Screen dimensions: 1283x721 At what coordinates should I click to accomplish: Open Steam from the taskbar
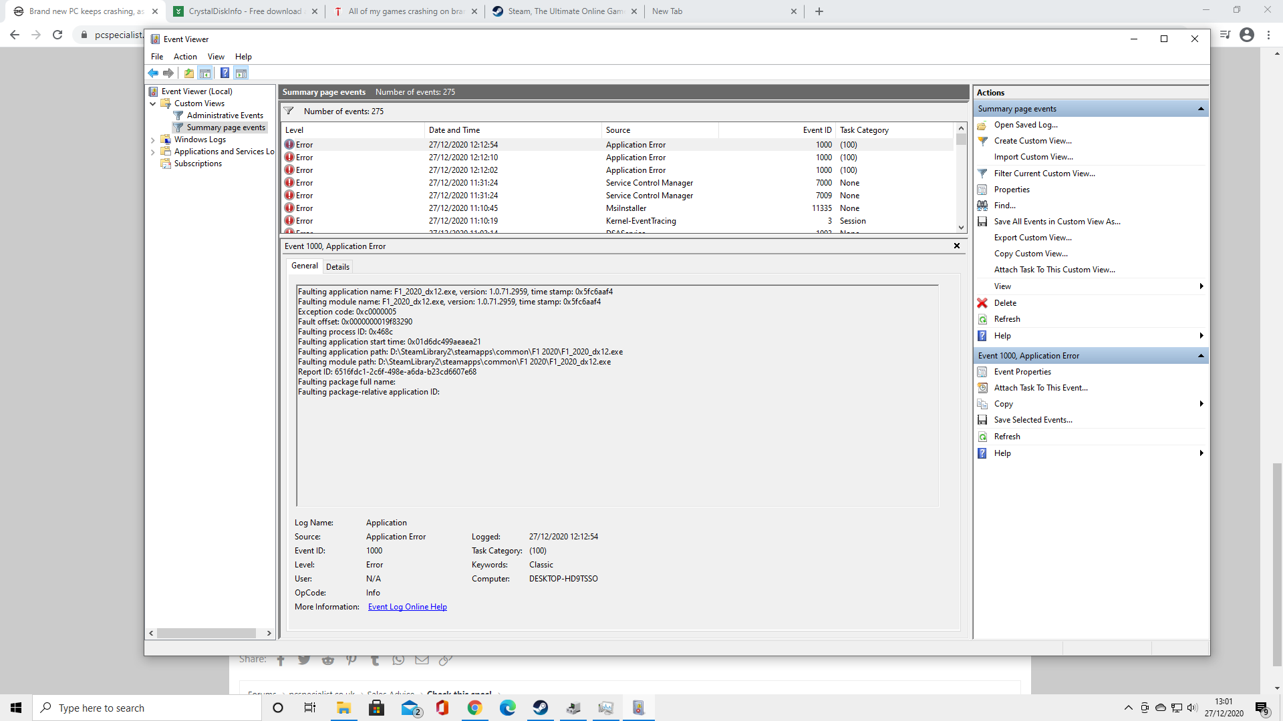click(541, 708)
